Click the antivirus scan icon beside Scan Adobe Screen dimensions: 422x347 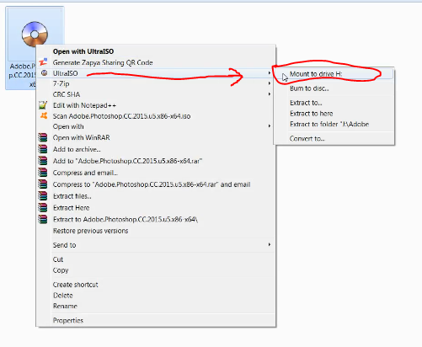44,115
